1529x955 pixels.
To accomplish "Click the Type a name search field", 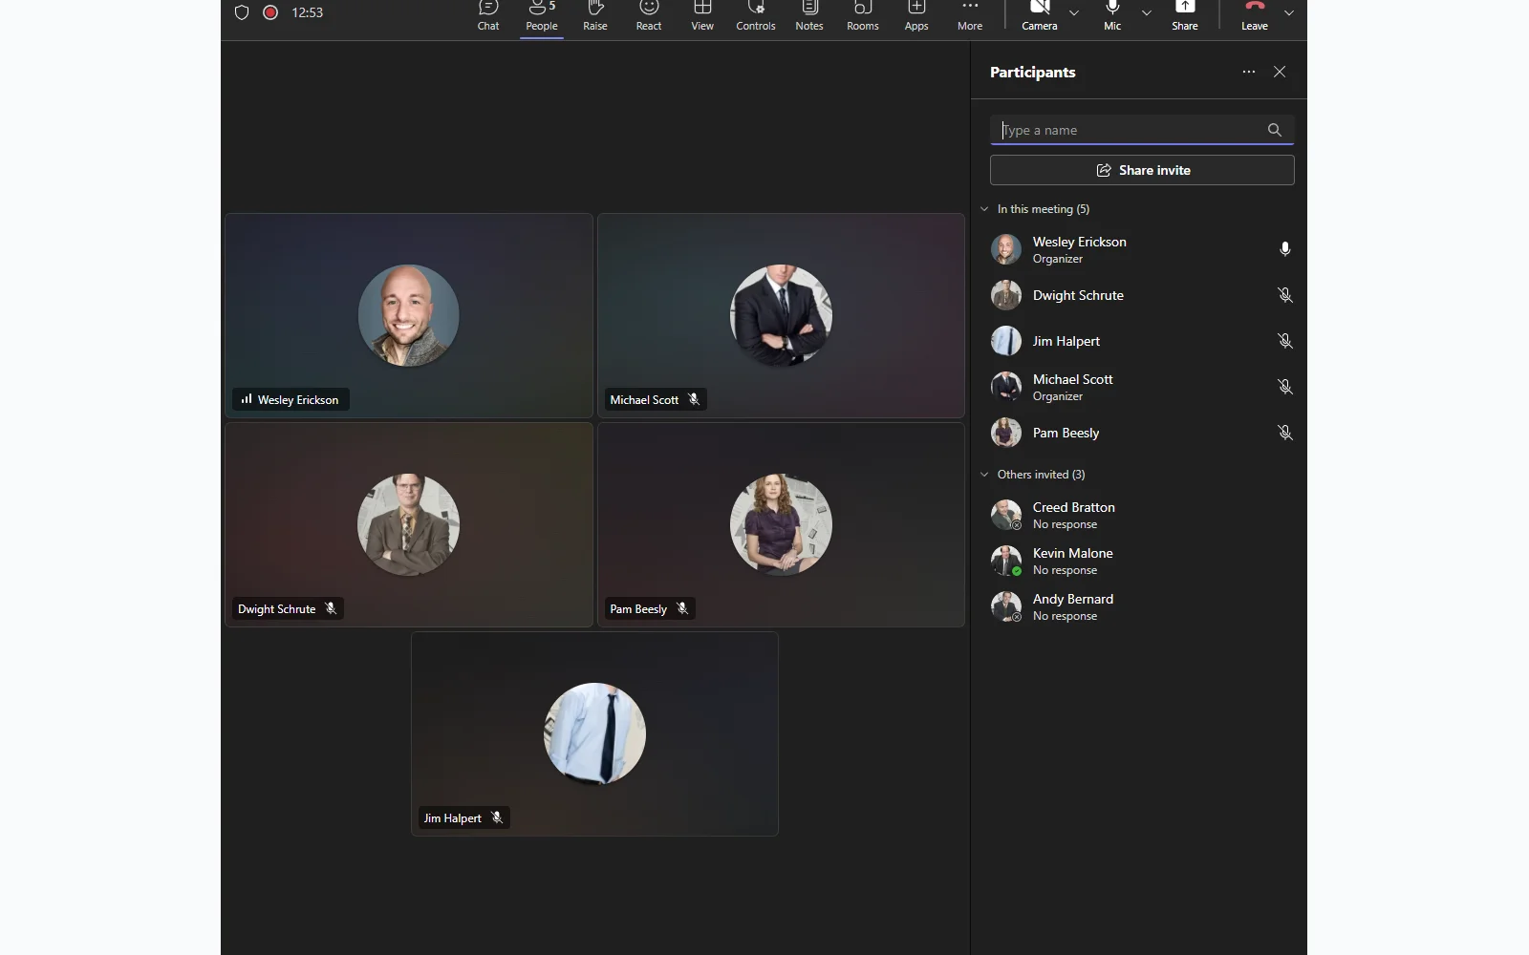I will pos(1142,130).
